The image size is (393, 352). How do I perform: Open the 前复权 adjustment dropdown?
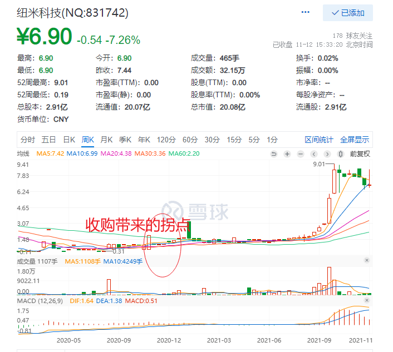360,153
